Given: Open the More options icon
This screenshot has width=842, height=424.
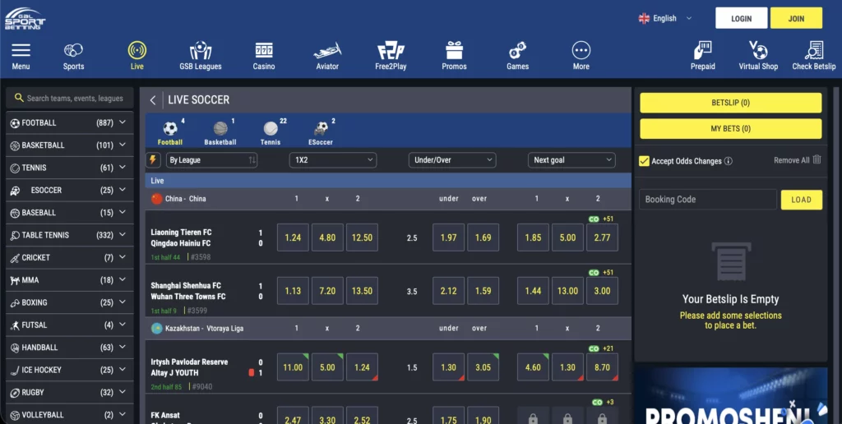Looking at the screenshot, I should pos(581,50).
